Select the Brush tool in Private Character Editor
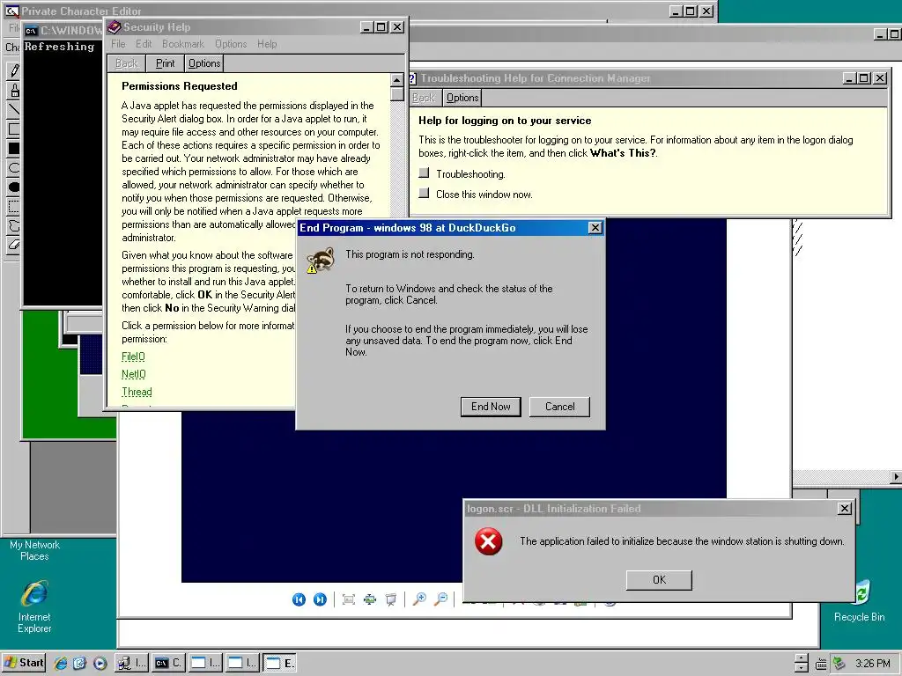 14,90
